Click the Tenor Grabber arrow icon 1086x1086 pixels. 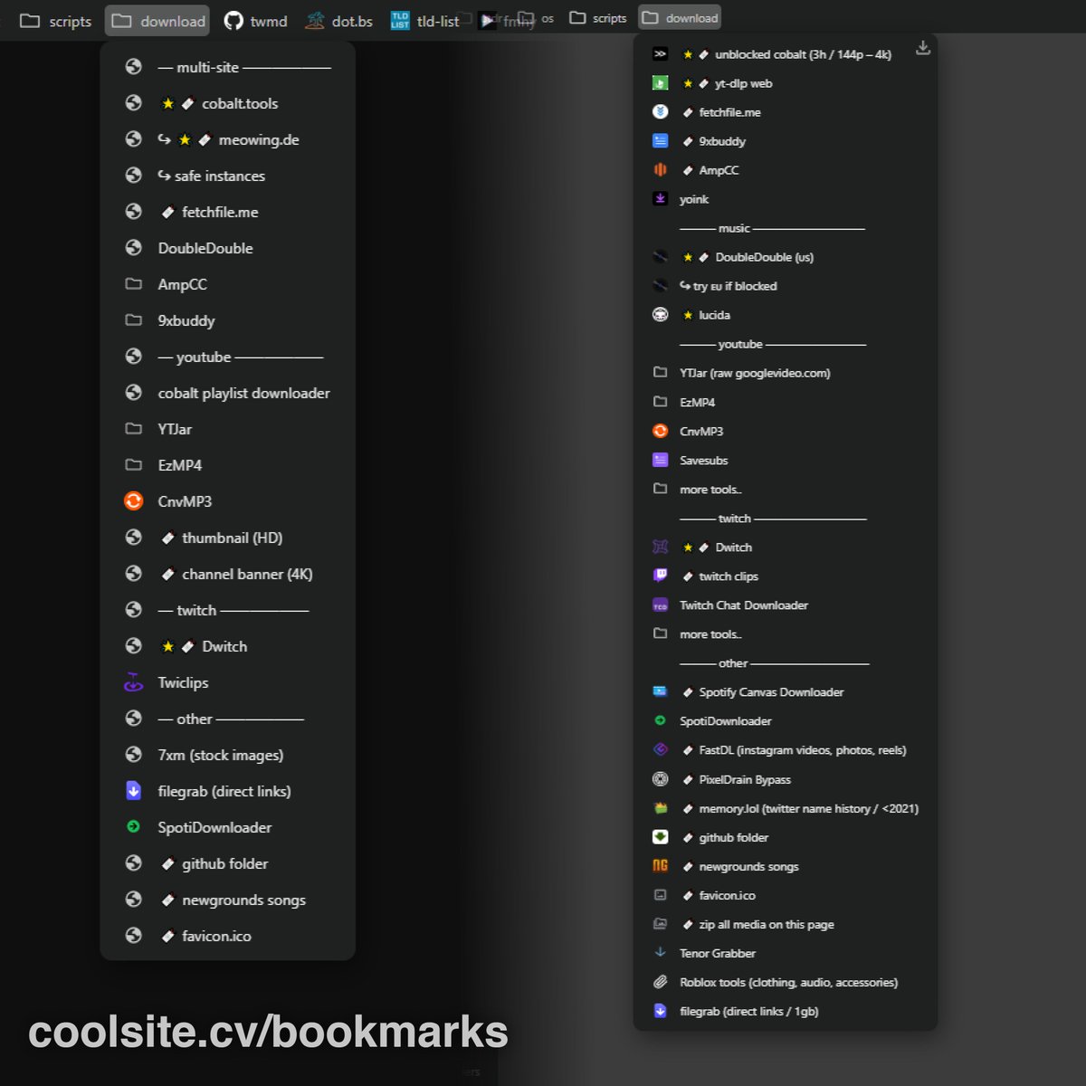pyautogui.click(x=660, y=953)
